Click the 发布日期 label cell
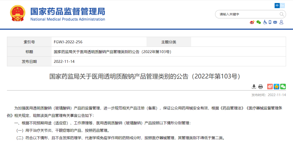This screenshot has height=141, width=293. [x=29, y=61]
